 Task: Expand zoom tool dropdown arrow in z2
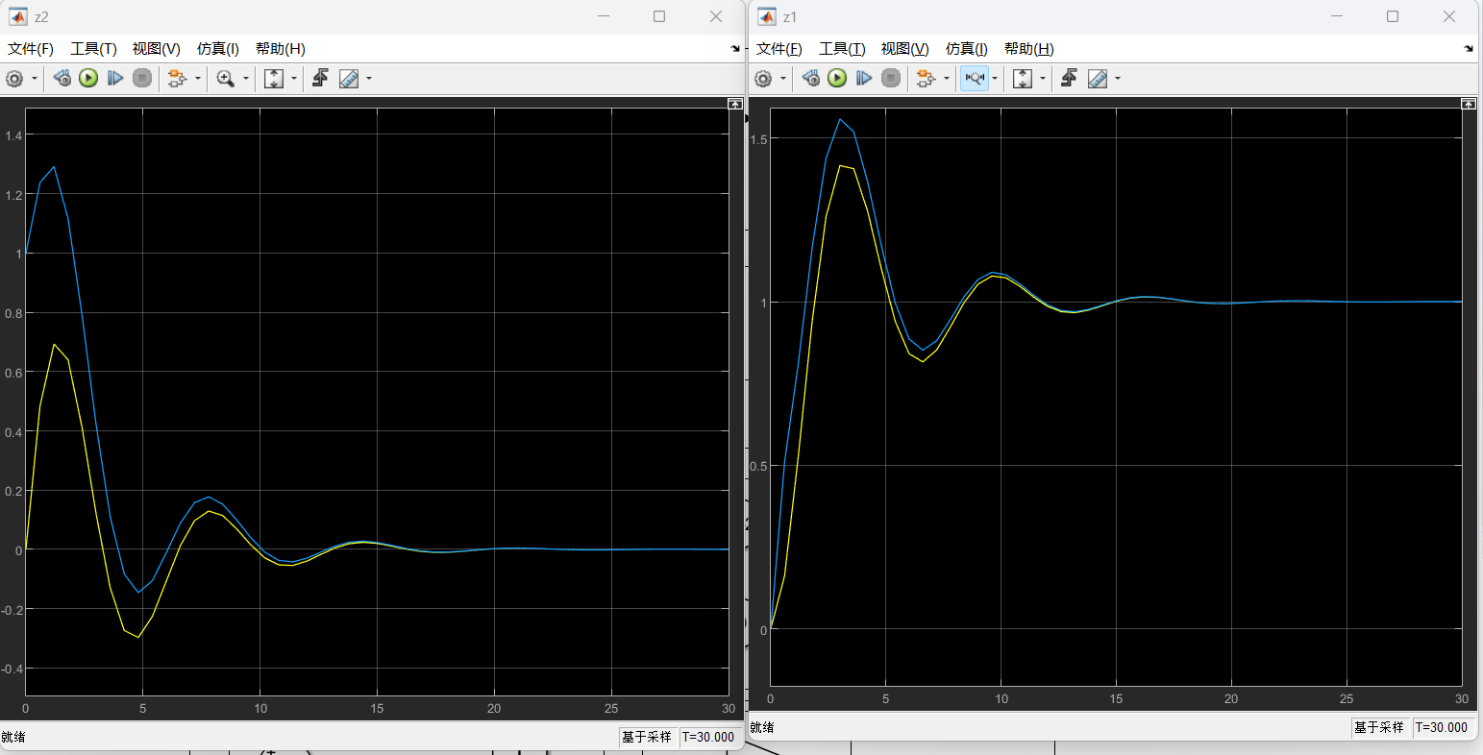point(246,79)
